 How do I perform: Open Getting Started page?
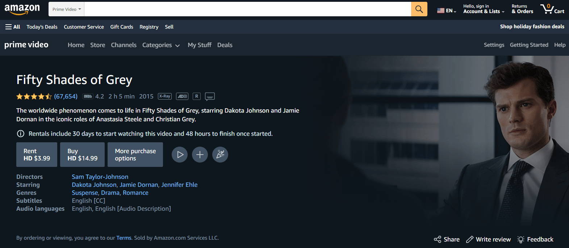pyautogui.click(x=529, y=45)
